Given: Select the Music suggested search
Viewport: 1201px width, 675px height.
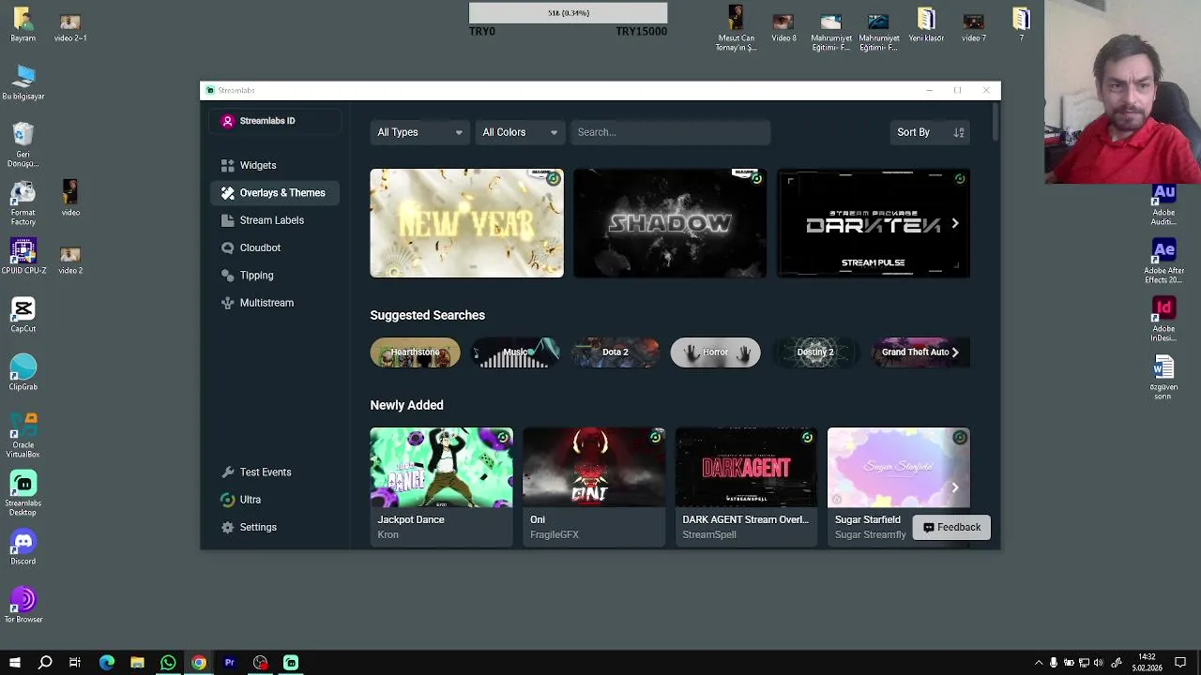Looking at the screenshot, I should point(515,352).
